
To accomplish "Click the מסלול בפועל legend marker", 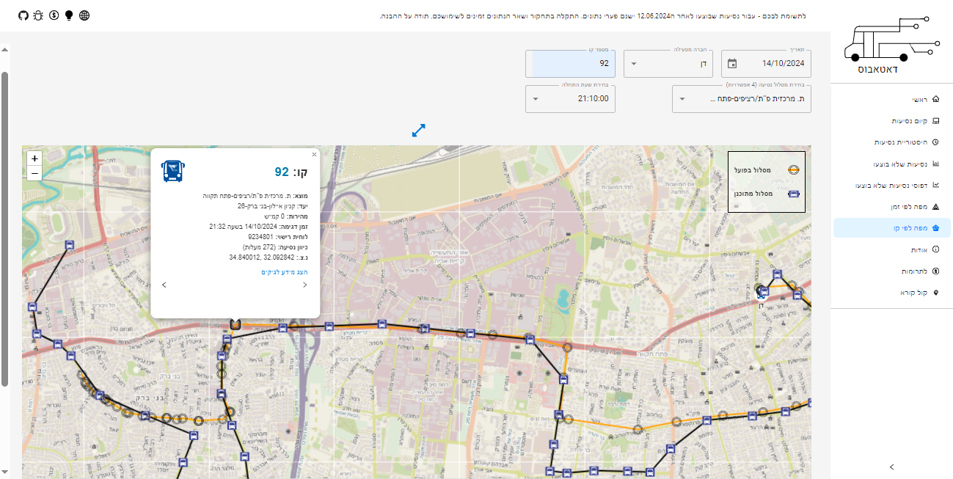I will click(x=793, y=169).
